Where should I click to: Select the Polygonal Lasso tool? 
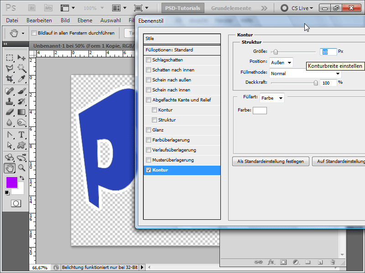[x=10, y=68]
